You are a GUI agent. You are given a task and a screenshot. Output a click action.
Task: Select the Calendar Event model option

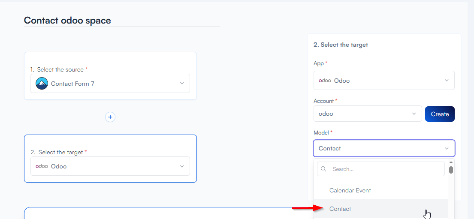350,190
